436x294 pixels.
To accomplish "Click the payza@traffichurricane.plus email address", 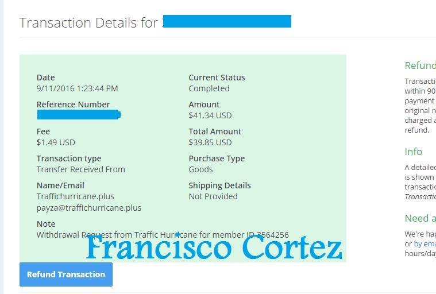I will (88, 208).
